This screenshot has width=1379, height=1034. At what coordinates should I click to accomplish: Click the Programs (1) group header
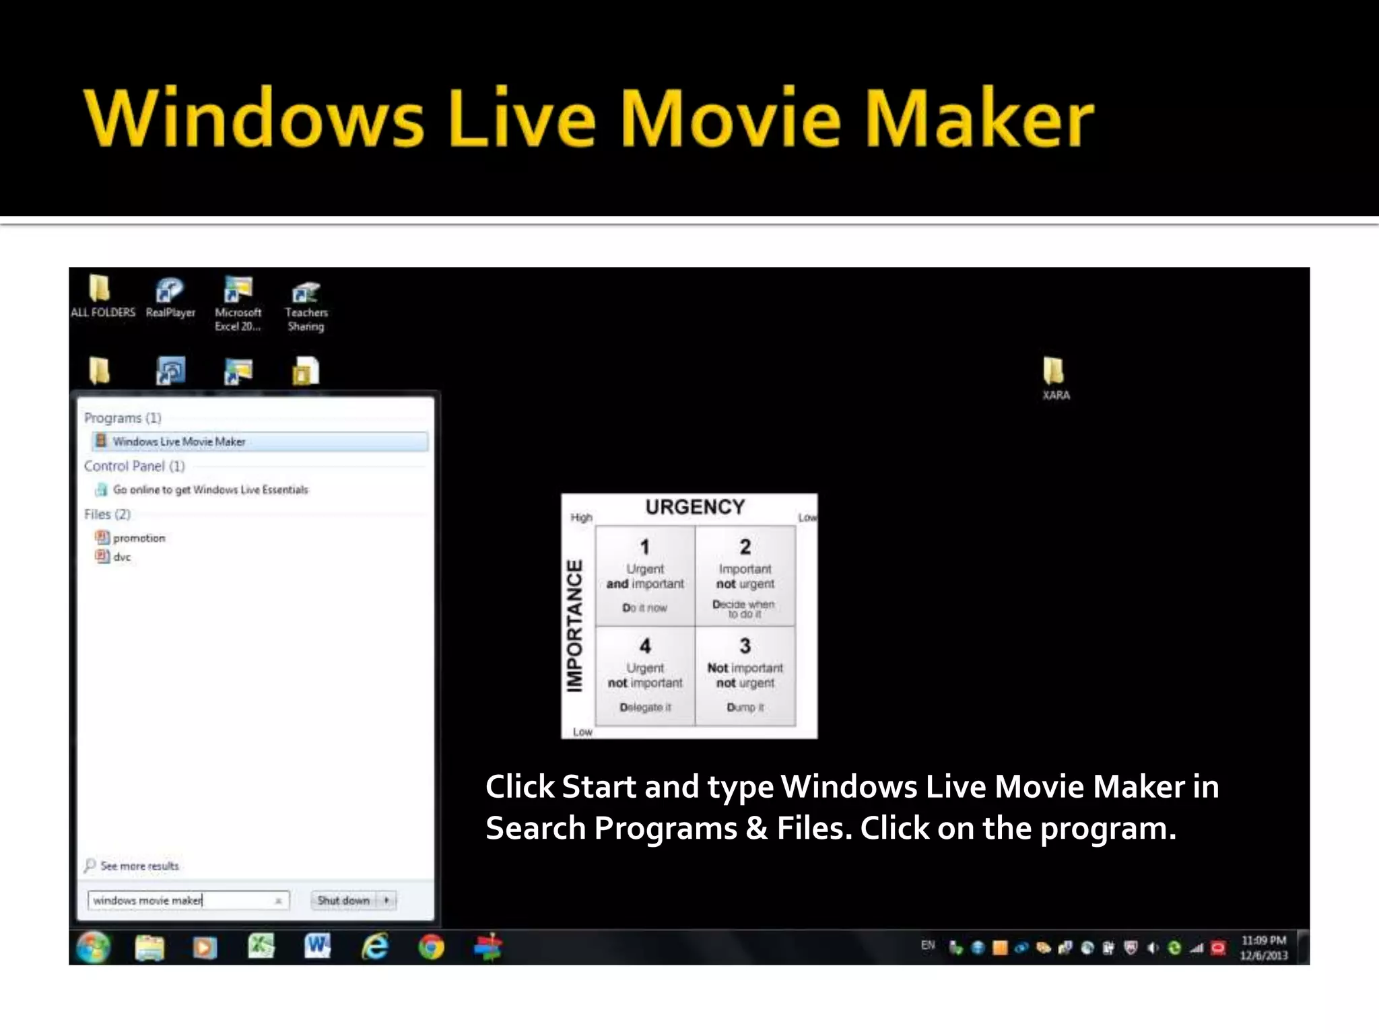(123, 418)
